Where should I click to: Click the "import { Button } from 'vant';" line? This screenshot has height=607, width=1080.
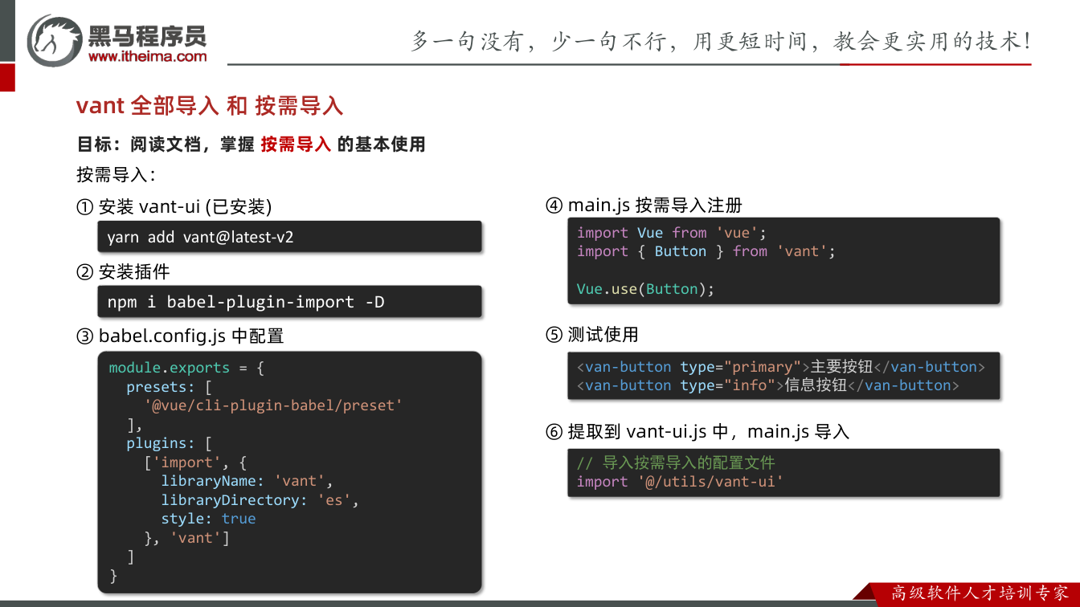pyautogui.click(x=706, y=251)
